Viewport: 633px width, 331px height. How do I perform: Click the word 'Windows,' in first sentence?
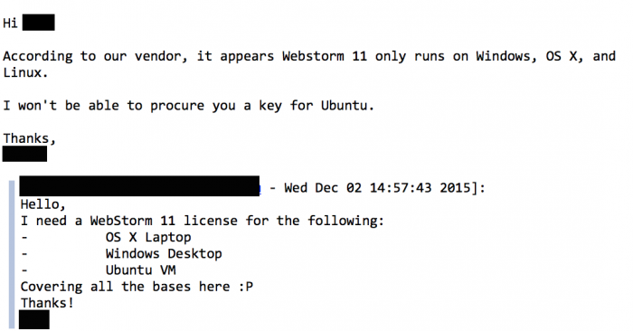(x=506, y=56)
